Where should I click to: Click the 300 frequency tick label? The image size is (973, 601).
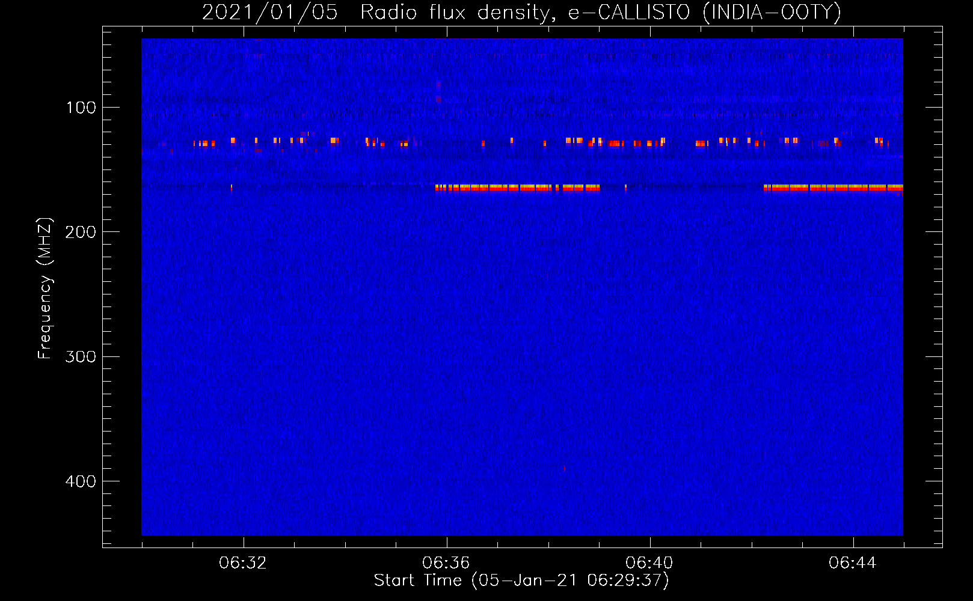point(81,356)
